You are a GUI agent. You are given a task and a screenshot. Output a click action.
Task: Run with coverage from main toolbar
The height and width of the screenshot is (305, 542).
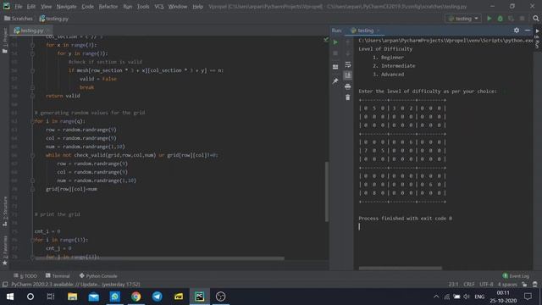(511, 19)
